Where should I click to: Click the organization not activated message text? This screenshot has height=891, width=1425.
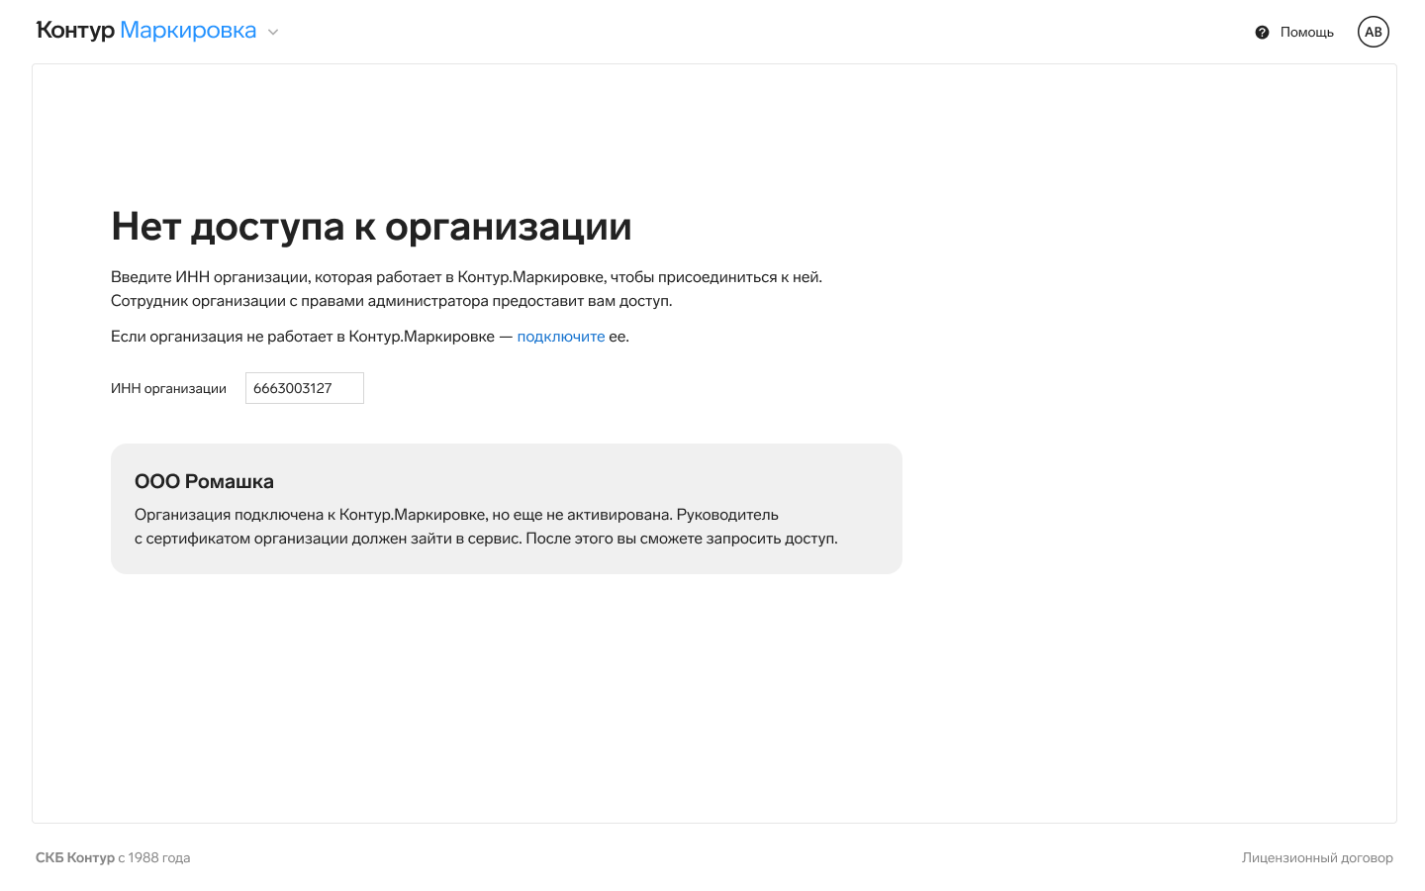486,527
